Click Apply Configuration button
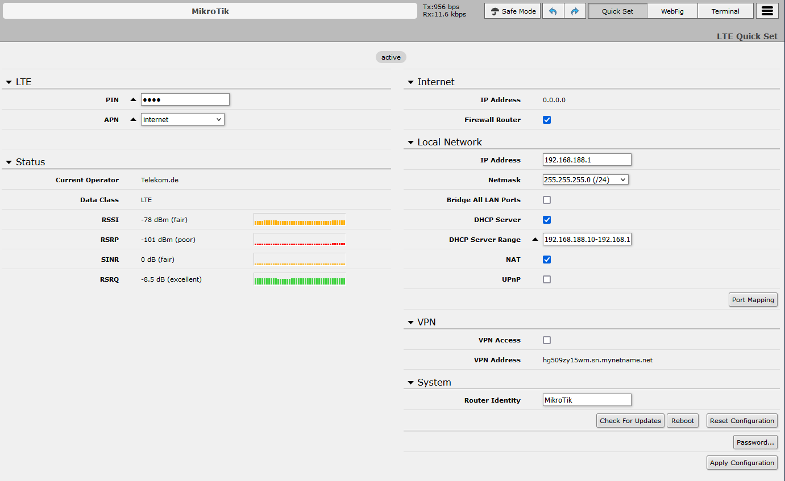 click(742, 463)
